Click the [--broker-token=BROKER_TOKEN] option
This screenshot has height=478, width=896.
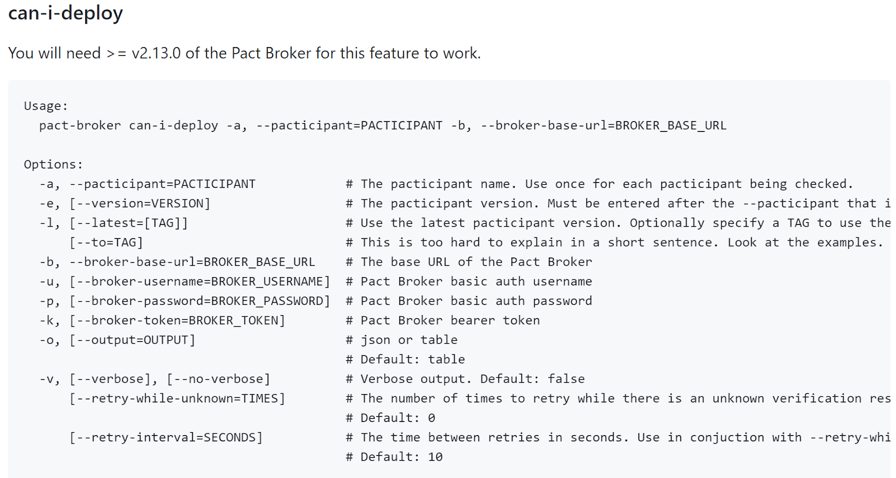177,321
